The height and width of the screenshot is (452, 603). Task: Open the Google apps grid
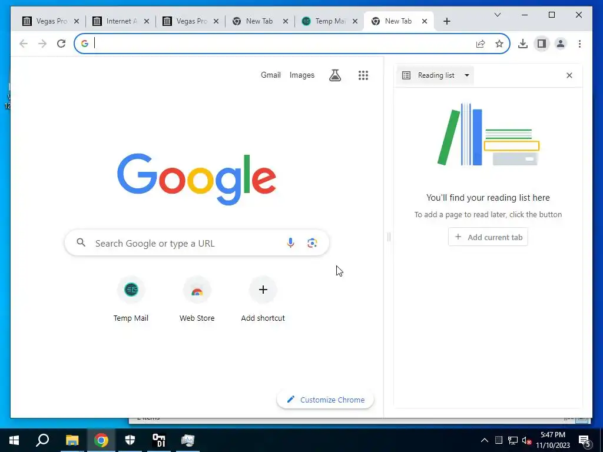(363, 75)
